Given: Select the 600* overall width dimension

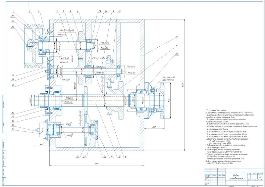Looking at the screenshot, I should point(96,164).
